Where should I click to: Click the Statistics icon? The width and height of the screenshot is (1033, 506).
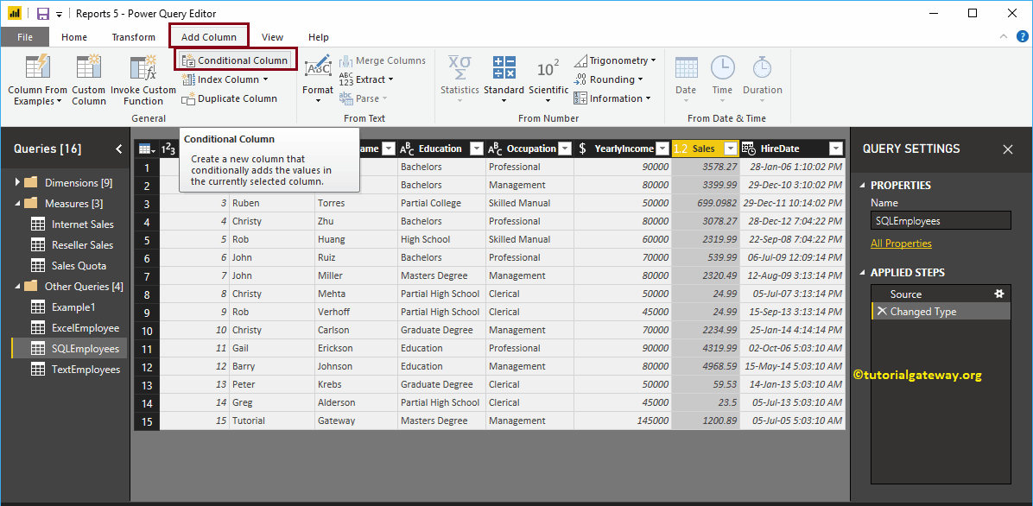459,68
